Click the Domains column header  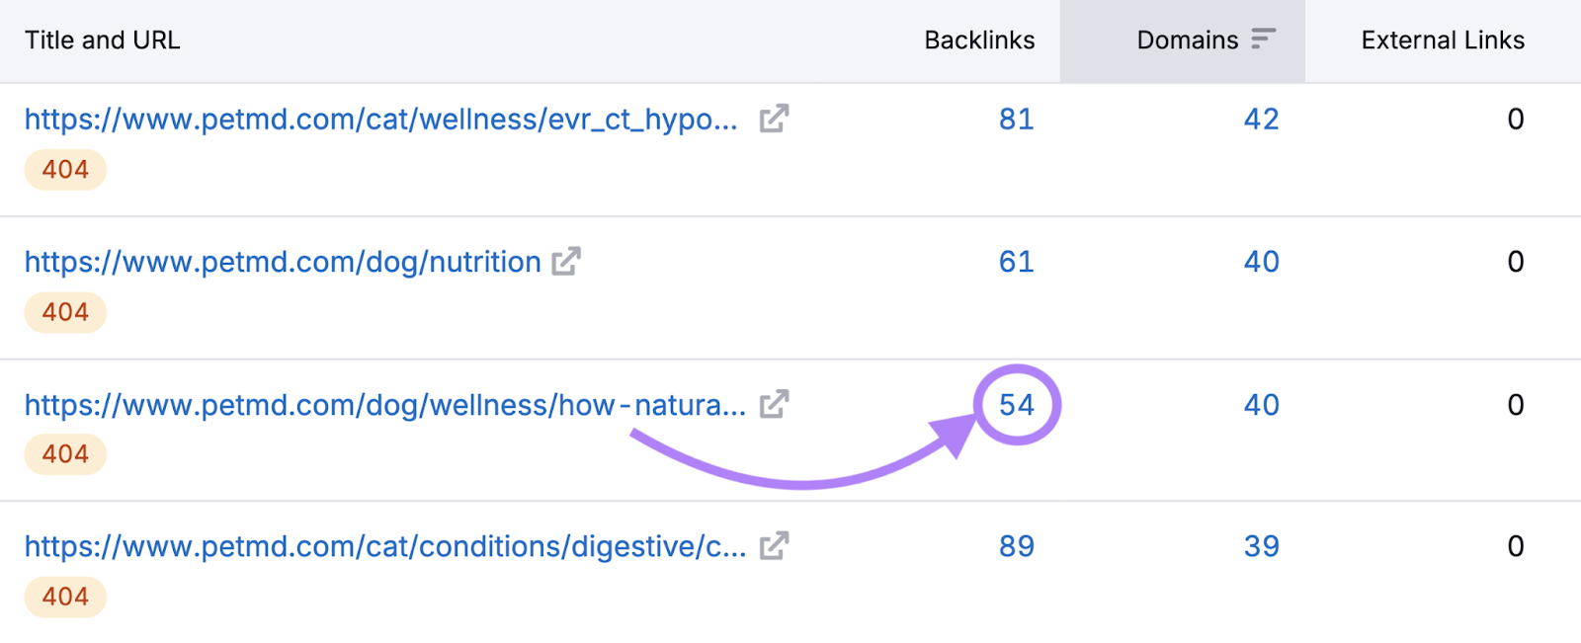coord(1186,40)
